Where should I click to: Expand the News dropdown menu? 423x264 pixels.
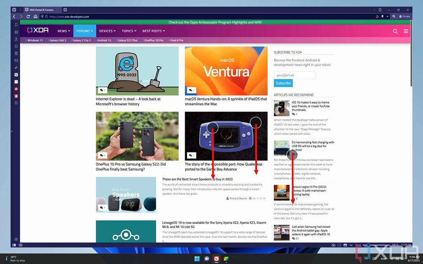(64, 31)
